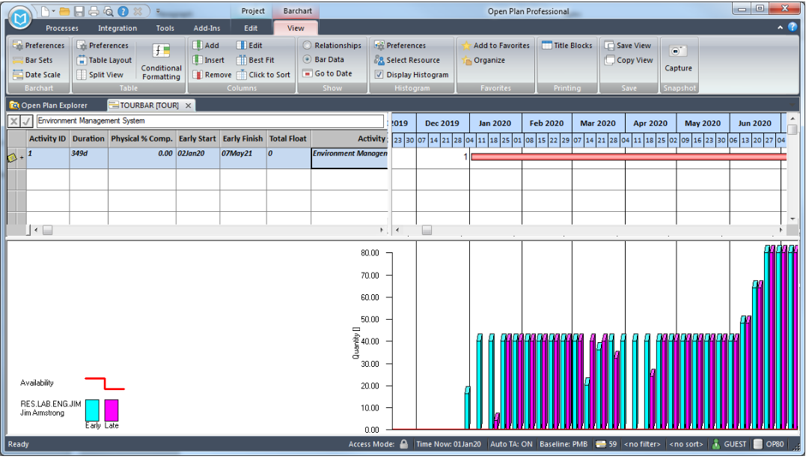Click the Capture snapshot camera icon
809x459 pixels.
click(x=678, y=52)
